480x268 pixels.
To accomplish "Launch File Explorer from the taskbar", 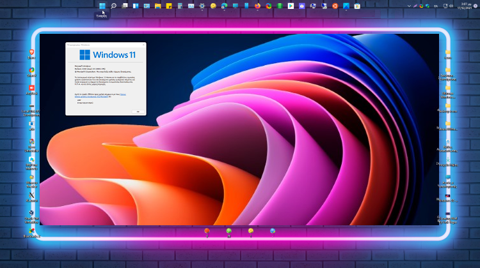I will pos(157,6).
